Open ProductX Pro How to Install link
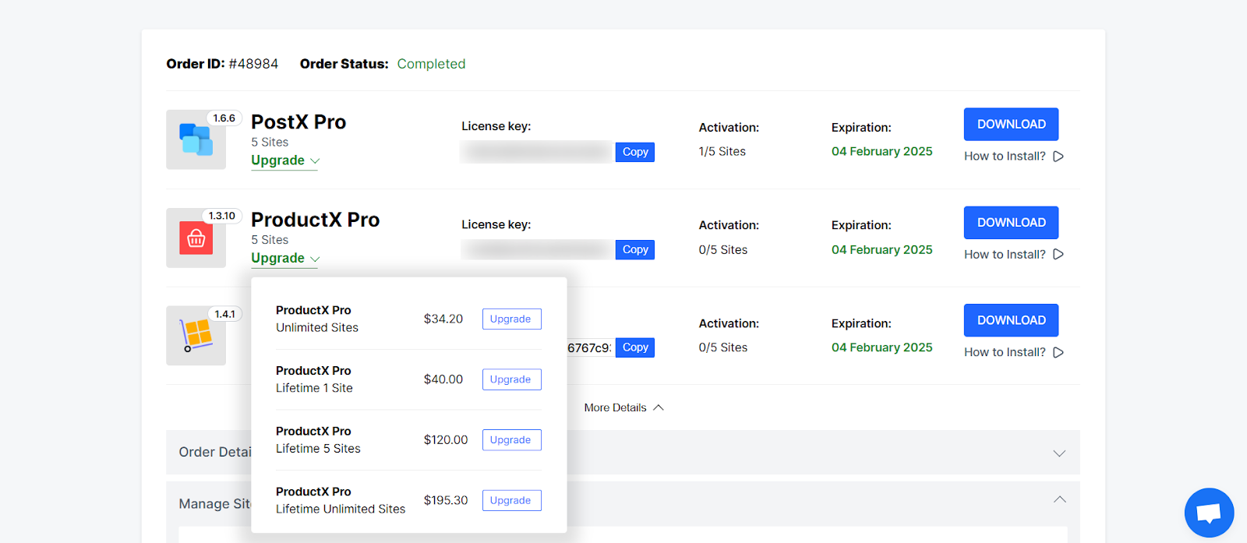Image resolution: width=1247 pixels, height=543 pixels. pyautogui.click(x=1005, y=255)
